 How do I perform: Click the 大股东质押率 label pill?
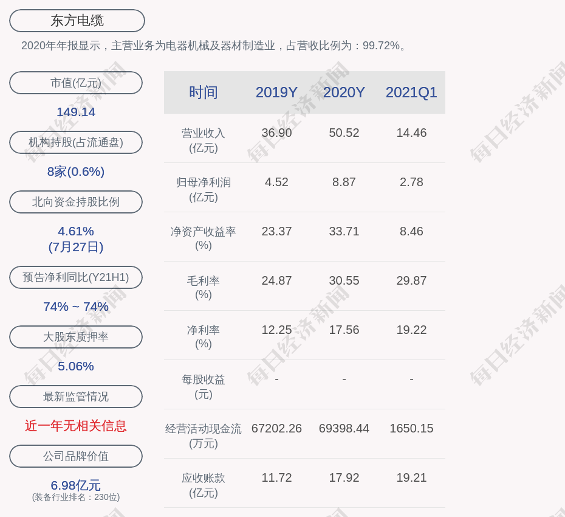(x=76, y=336)
